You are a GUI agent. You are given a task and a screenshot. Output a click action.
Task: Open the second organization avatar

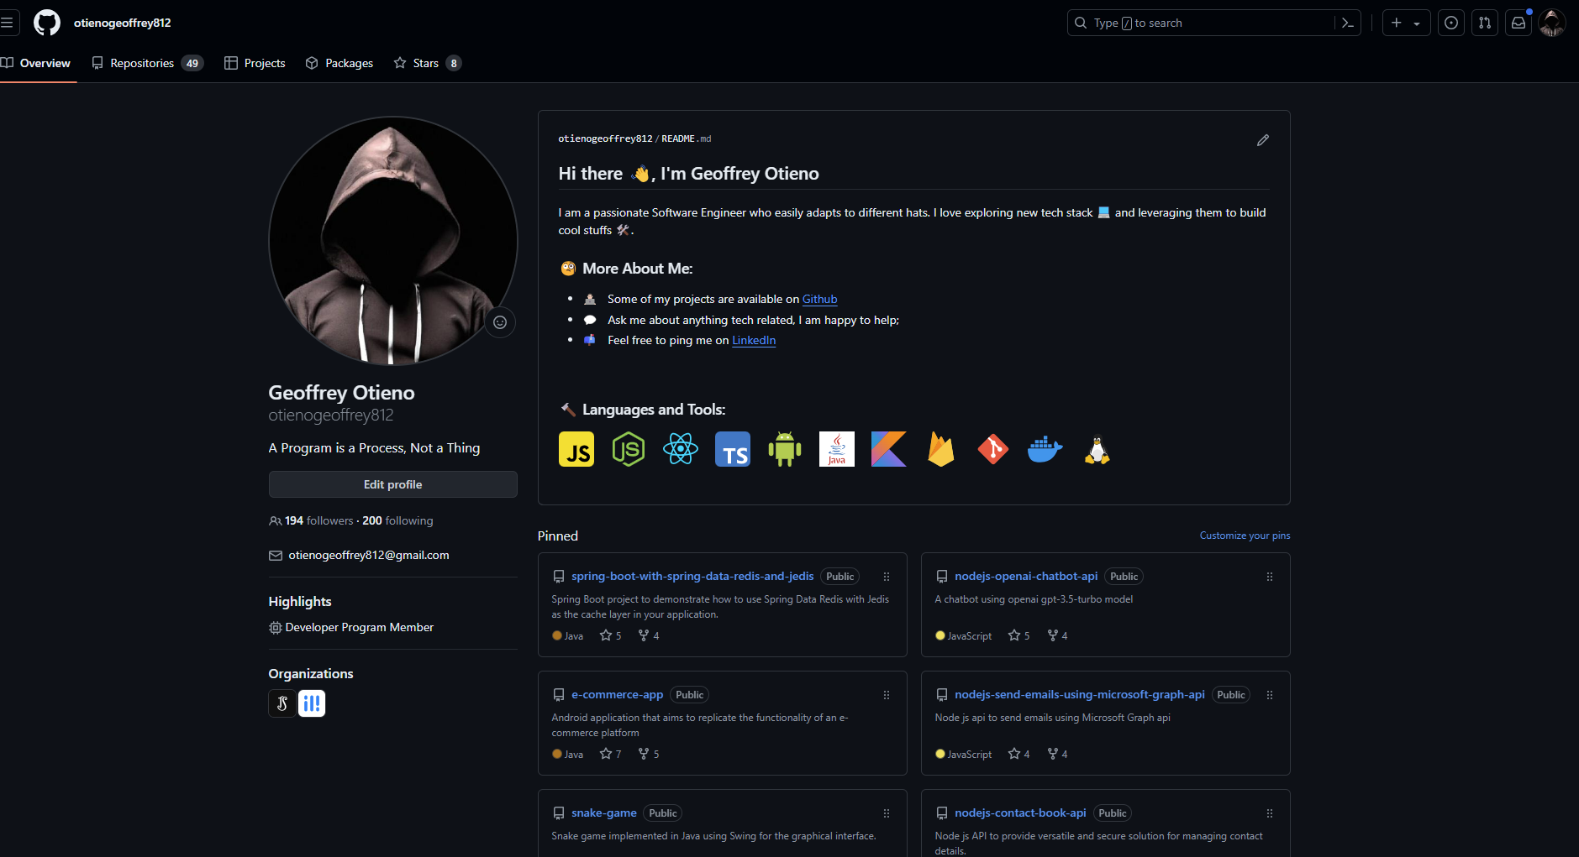point(312,703)
